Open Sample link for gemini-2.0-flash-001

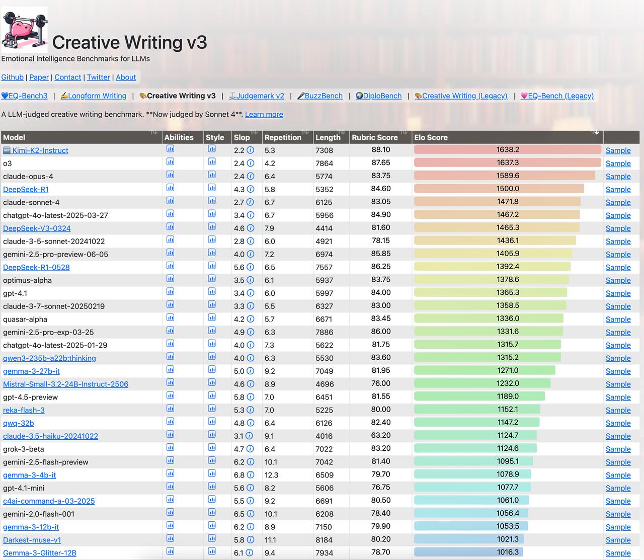[618, 514]
